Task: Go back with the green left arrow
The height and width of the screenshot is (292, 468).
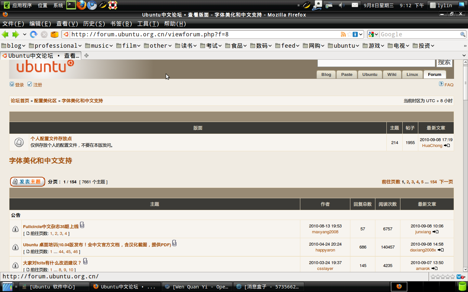Action: click(5, 34)
